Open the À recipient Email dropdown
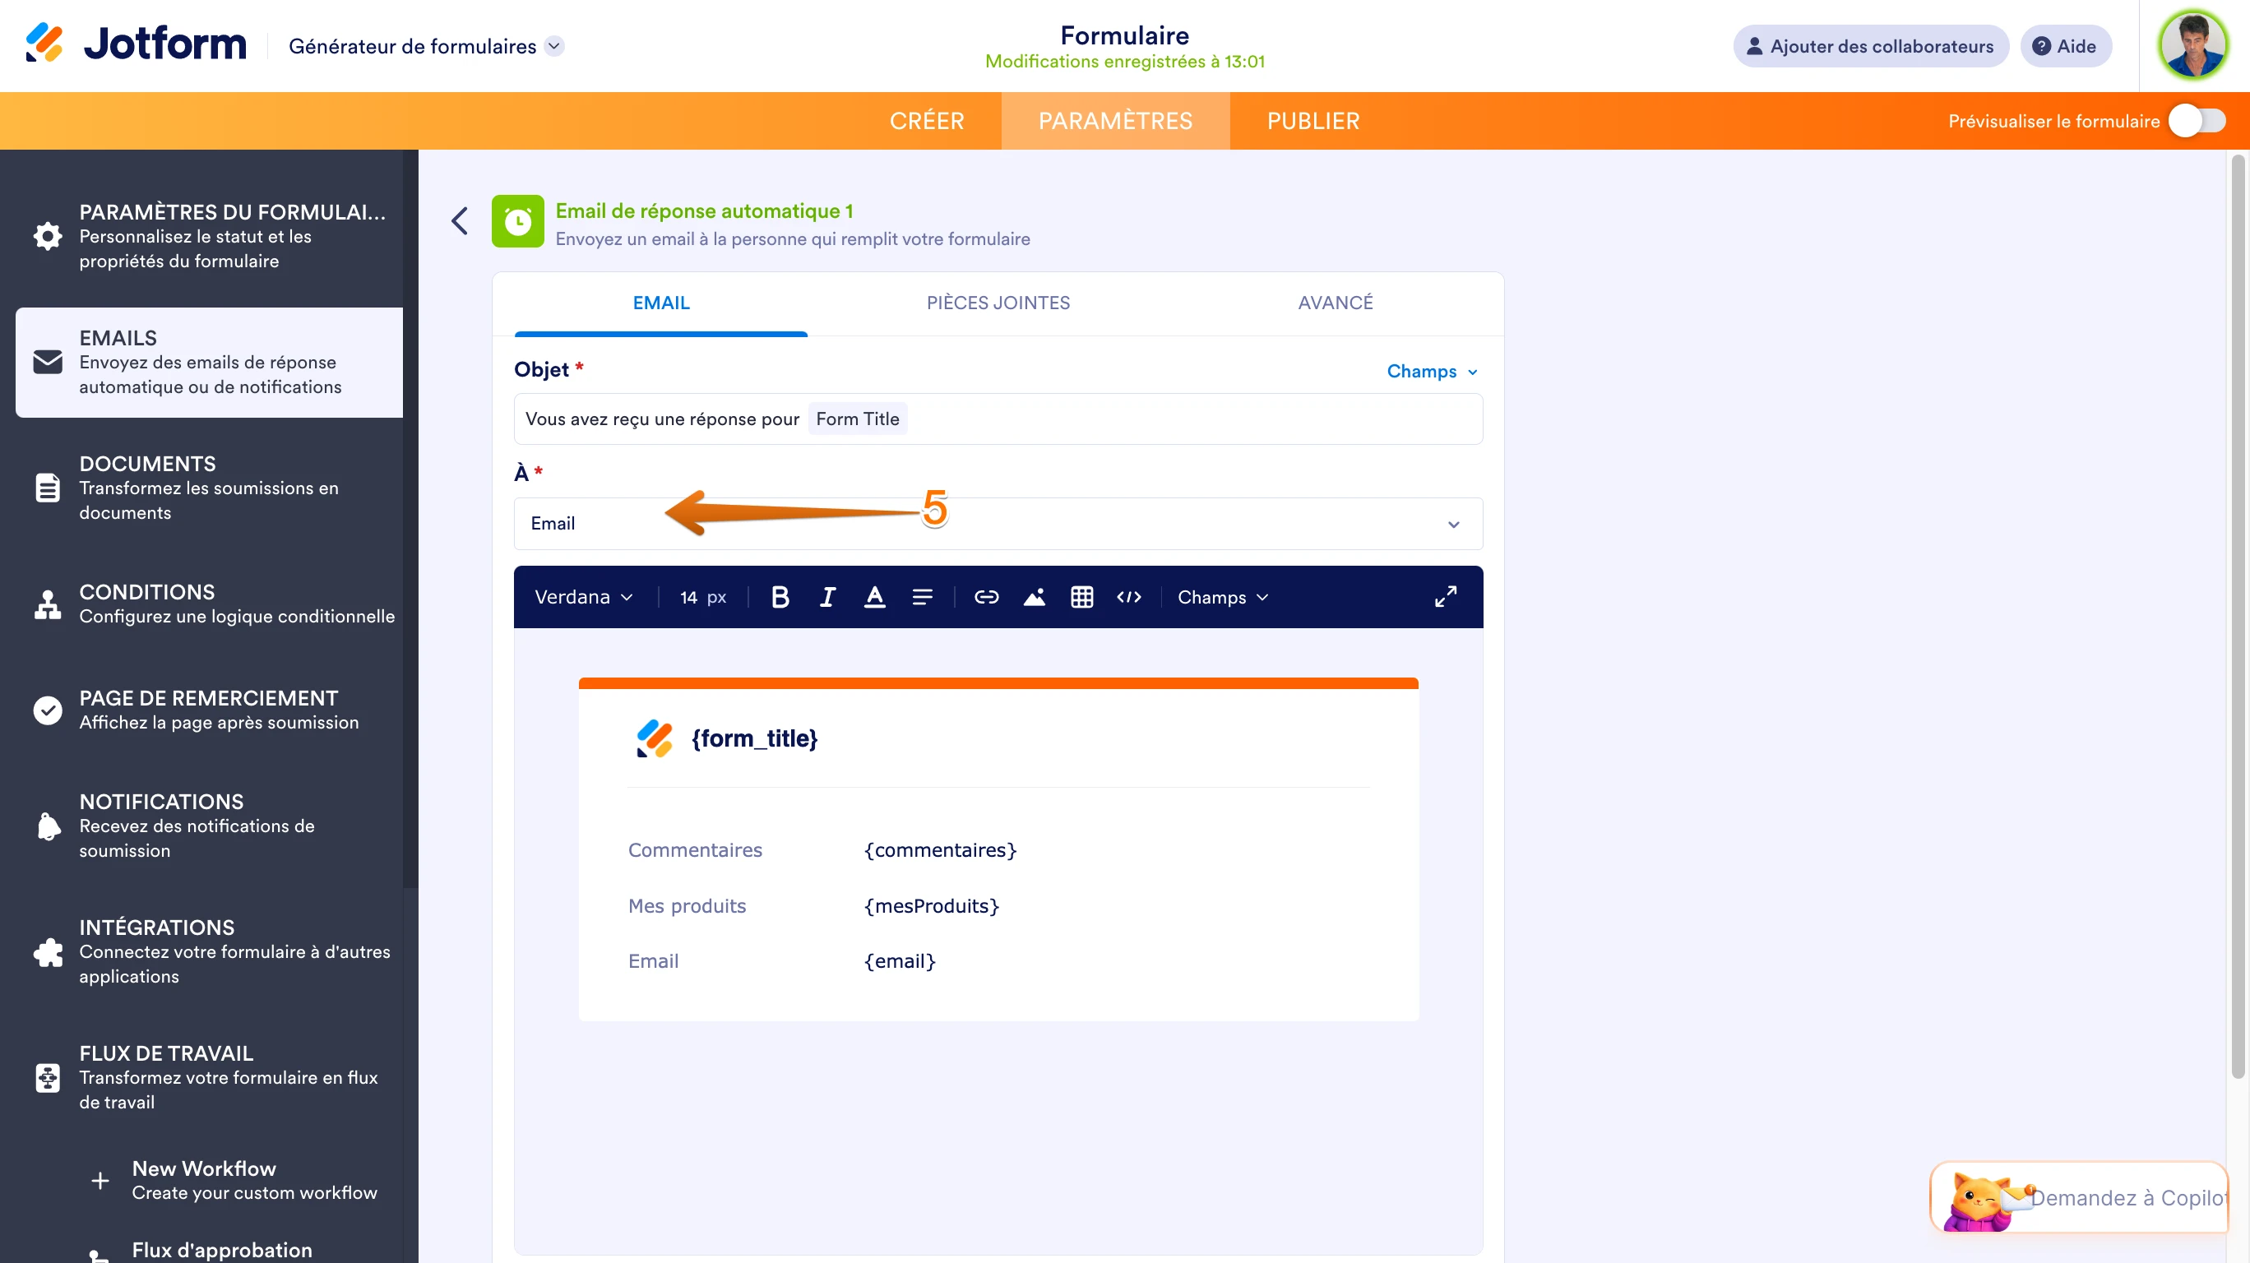This screenshot has height=1263, width=2250. [x=998, y=524]
